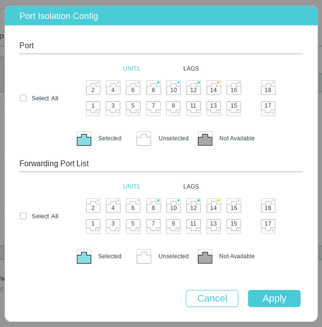Select port 11 in the Port section
The height and width of the screenshot is (327, 322).
coord(193,109)
